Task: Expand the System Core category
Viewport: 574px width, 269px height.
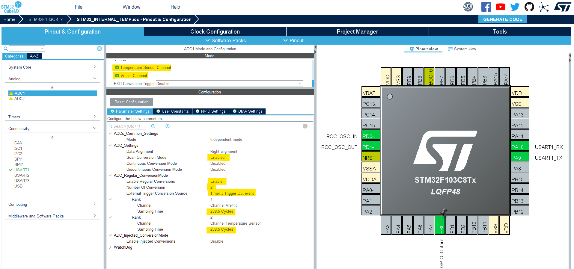Action: tap(52, 67)
